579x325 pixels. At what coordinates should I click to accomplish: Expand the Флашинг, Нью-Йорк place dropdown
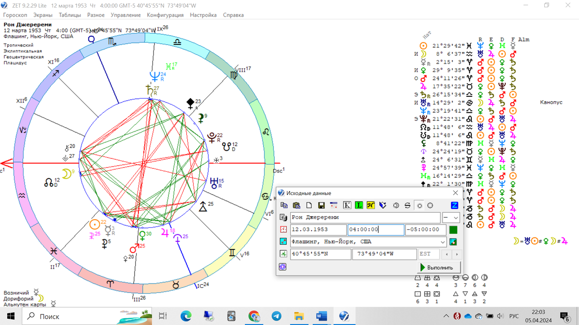coord(442,242)
